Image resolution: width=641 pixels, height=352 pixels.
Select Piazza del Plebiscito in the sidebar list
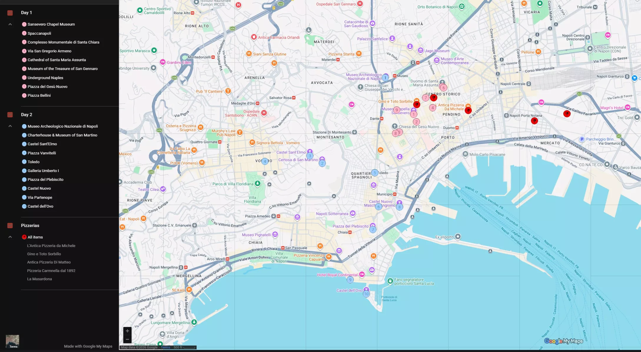(x=46, y=179)
